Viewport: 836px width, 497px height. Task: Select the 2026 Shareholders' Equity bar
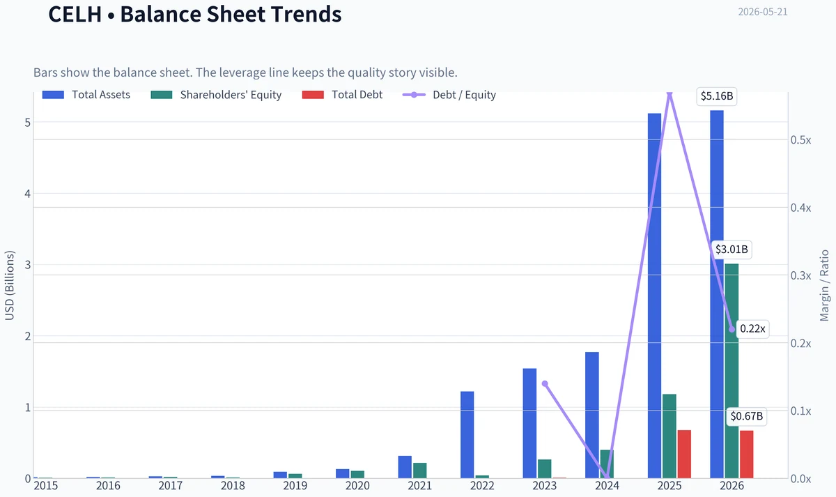pyautogui.click(x=731, y=371)
